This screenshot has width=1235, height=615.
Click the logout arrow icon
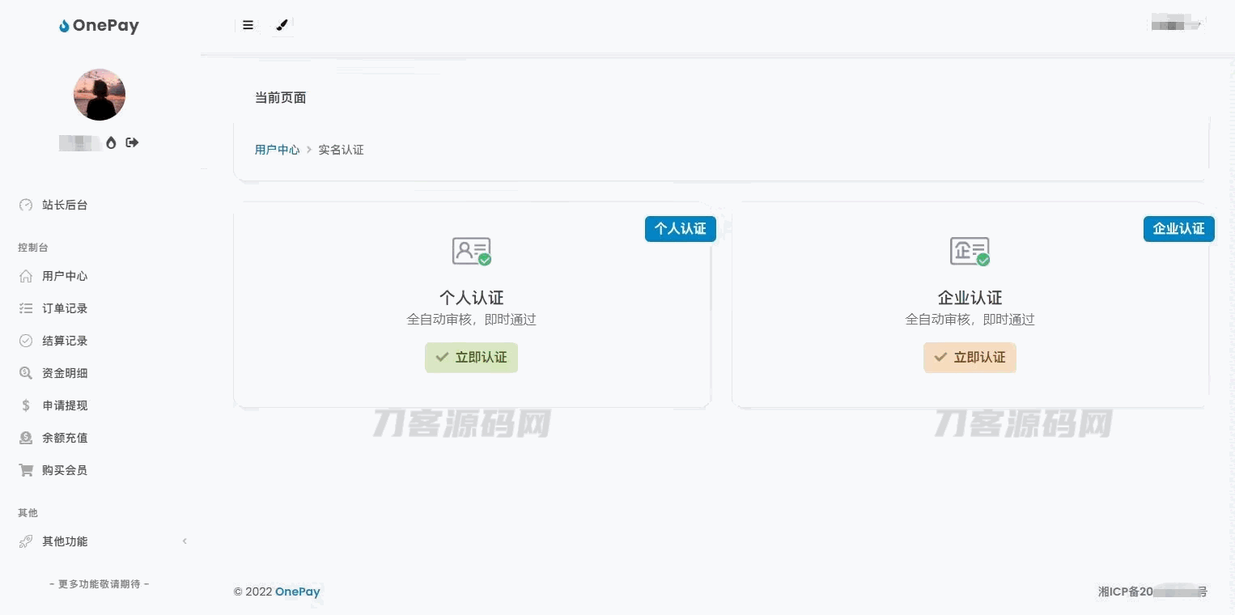tap(132, 142)
